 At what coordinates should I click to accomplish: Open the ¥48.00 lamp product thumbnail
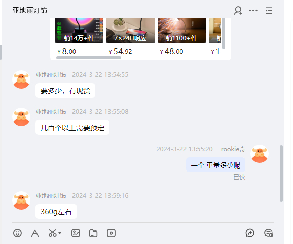pos(181,30)
